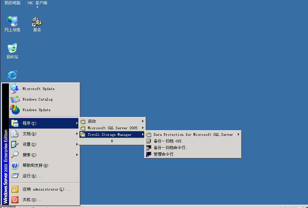Click the Windows Catalog icon
The height and width of the screenshot is (208, 308).
pyautogui.click(x=15, y=99)
